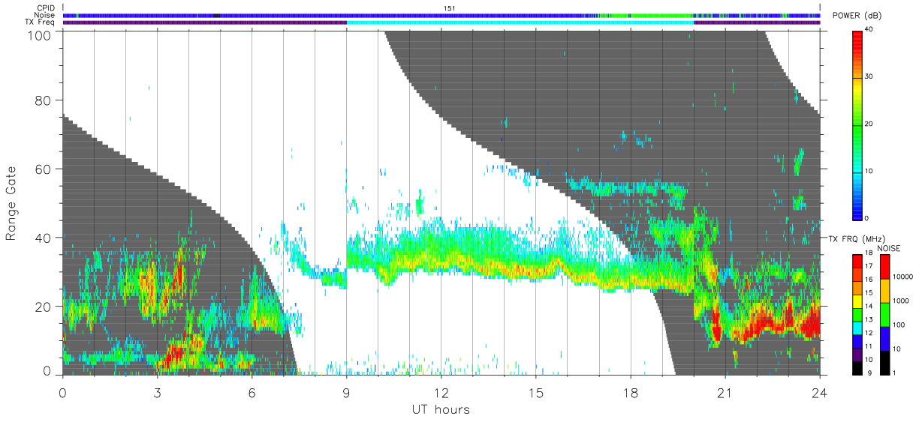The image size is (922, 425).
Task: Click the POWER (dB) colorbar title
Action: click(x=857, y=16)
